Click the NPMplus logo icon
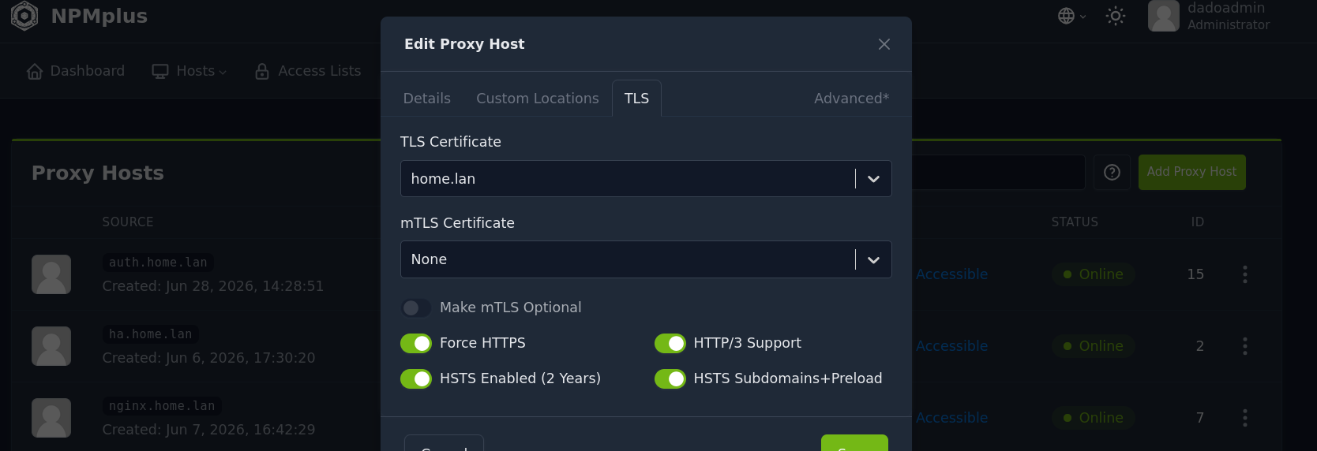This screenshot has height=451, width=1317. 24,16
